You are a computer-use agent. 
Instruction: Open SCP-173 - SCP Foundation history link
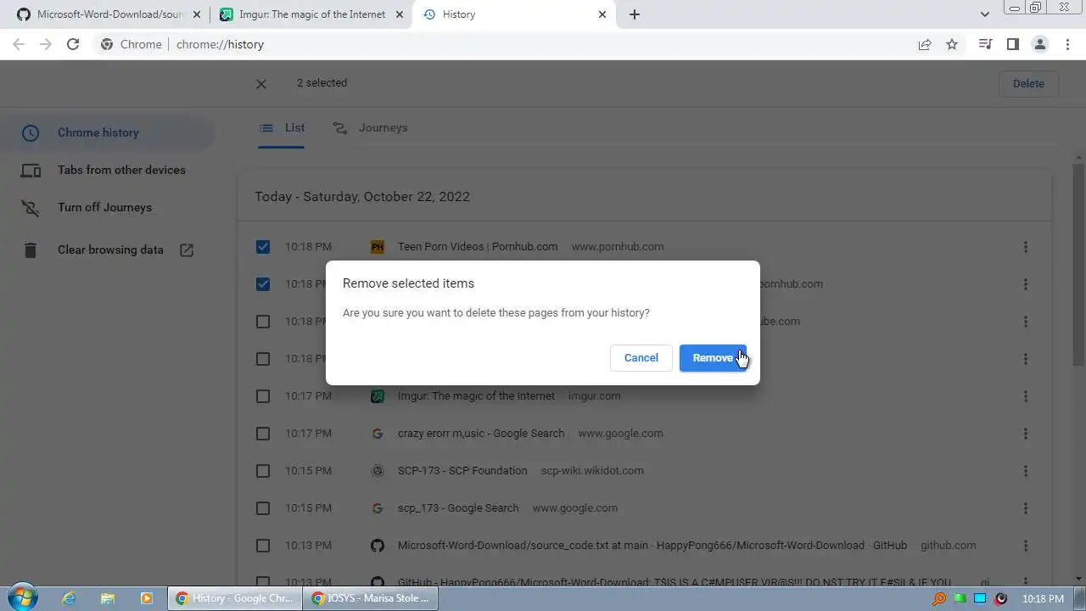[x=462, y=471]
